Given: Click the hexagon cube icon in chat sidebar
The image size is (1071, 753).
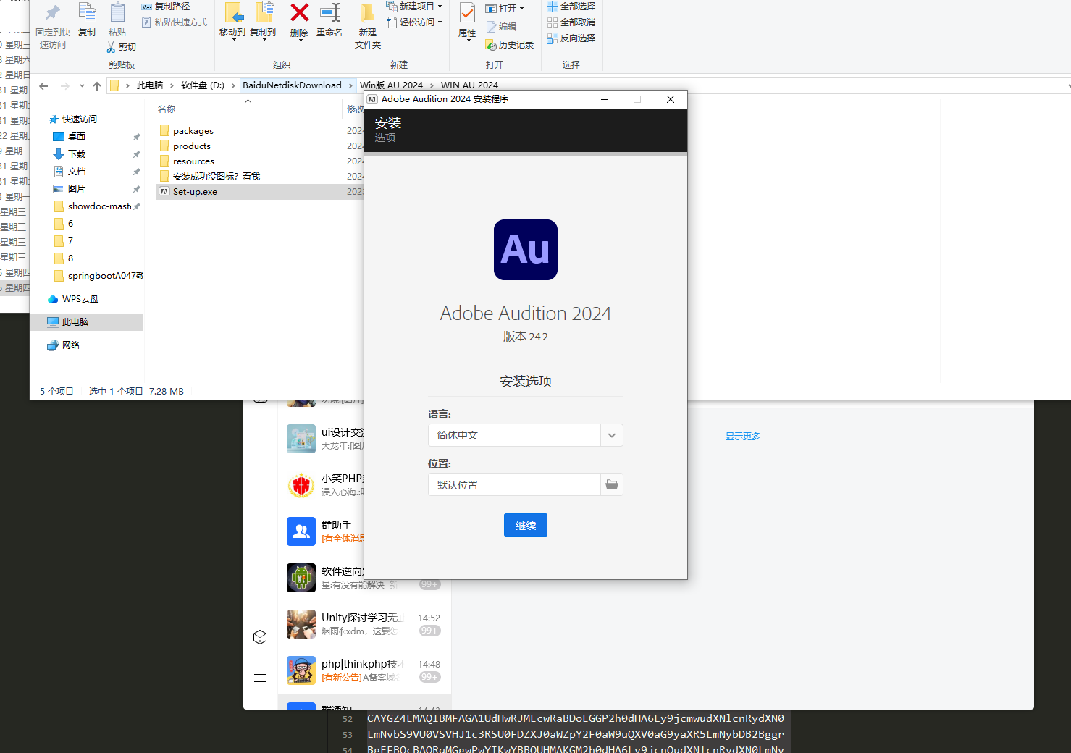Looking at the screenshot, I should pyautogui.click(x=260, y=637).
